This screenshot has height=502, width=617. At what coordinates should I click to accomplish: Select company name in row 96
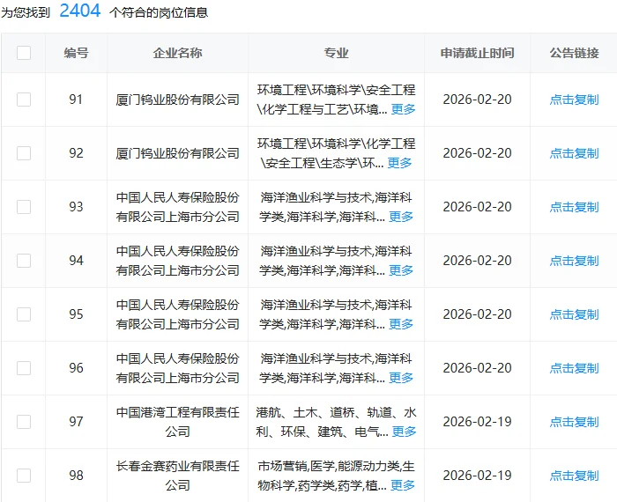[177, 368]
